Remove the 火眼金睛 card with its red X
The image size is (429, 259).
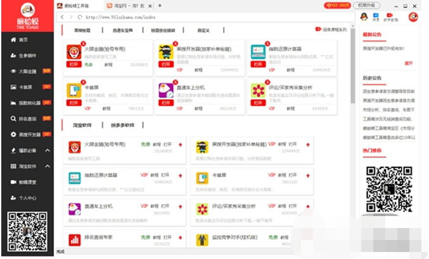[x=83, y=44]
